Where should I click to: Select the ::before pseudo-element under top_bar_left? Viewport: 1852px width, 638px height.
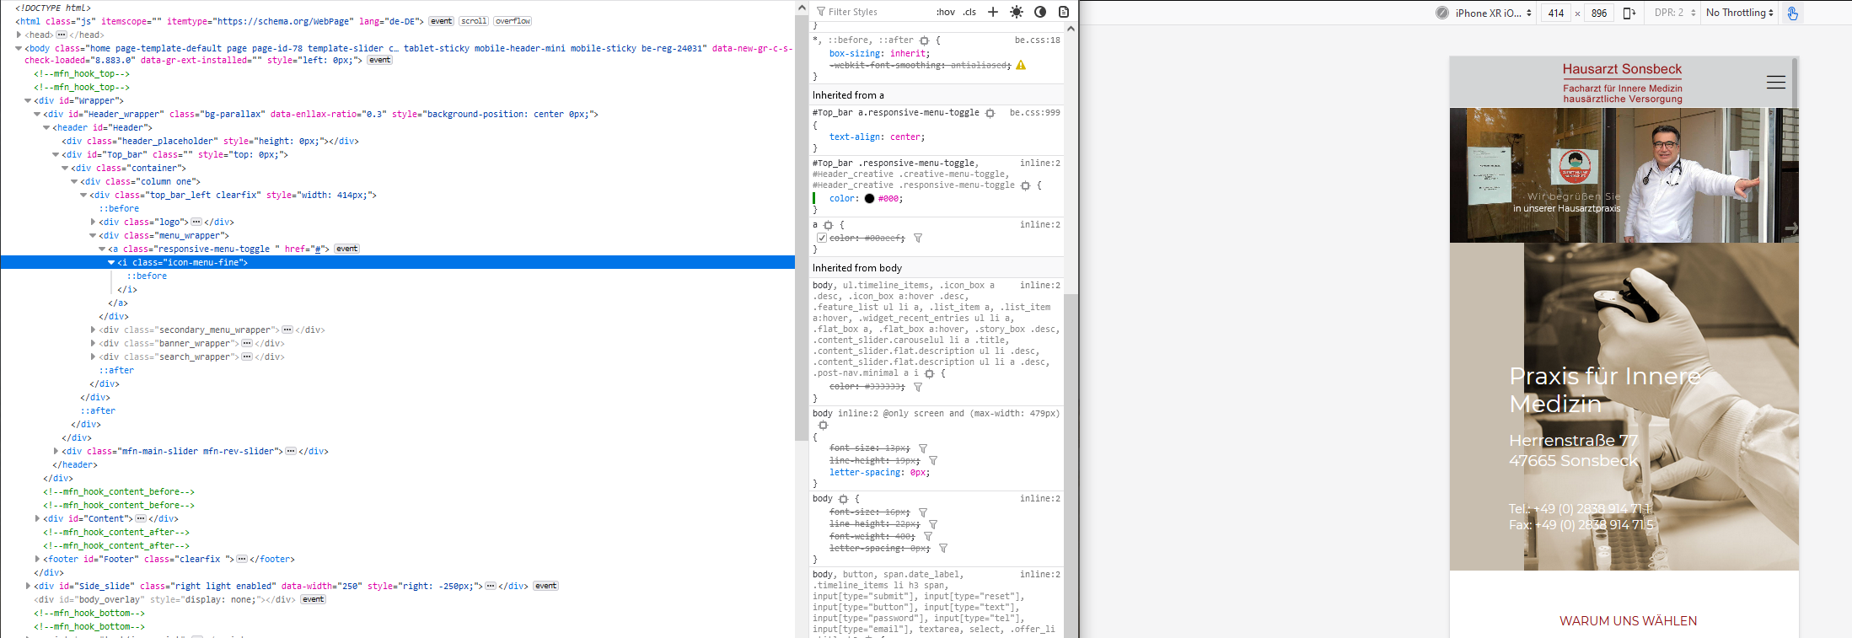[x=119, y=208]
